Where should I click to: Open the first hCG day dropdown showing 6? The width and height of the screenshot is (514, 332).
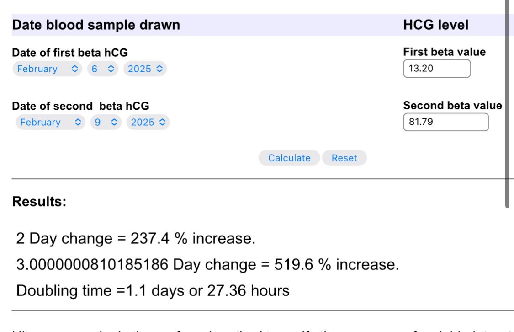pyautogui.click(x=102, y=69)
